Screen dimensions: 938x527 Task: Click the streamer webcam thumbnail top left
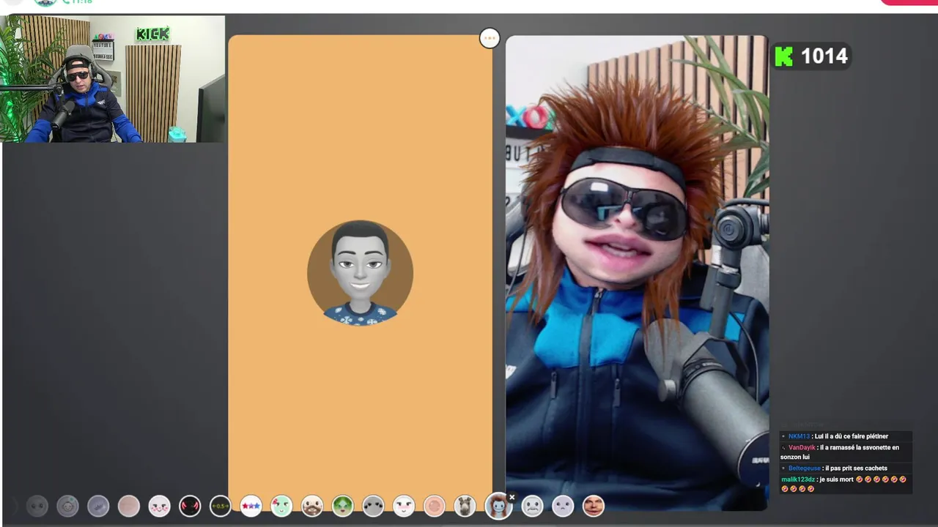(112, 79)
